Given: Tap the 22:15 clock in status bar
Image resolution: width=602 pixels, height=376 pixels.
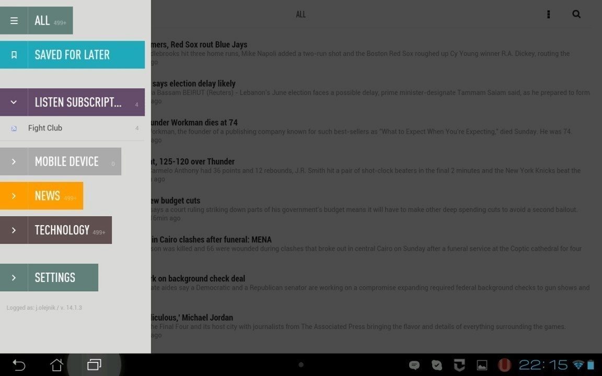Looking at the screenshot, I should (543, 365).
